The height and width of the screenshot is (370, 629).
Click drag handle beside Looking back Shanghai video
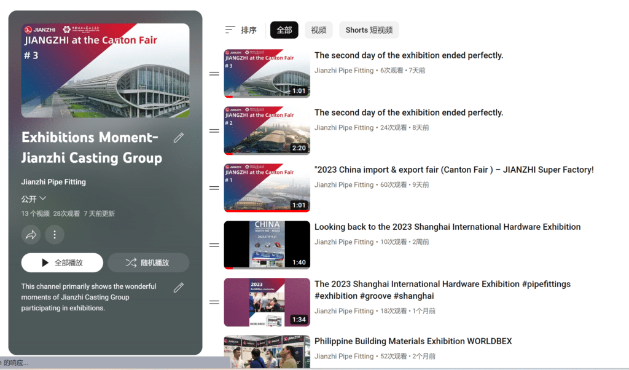(x=214, y=245)
